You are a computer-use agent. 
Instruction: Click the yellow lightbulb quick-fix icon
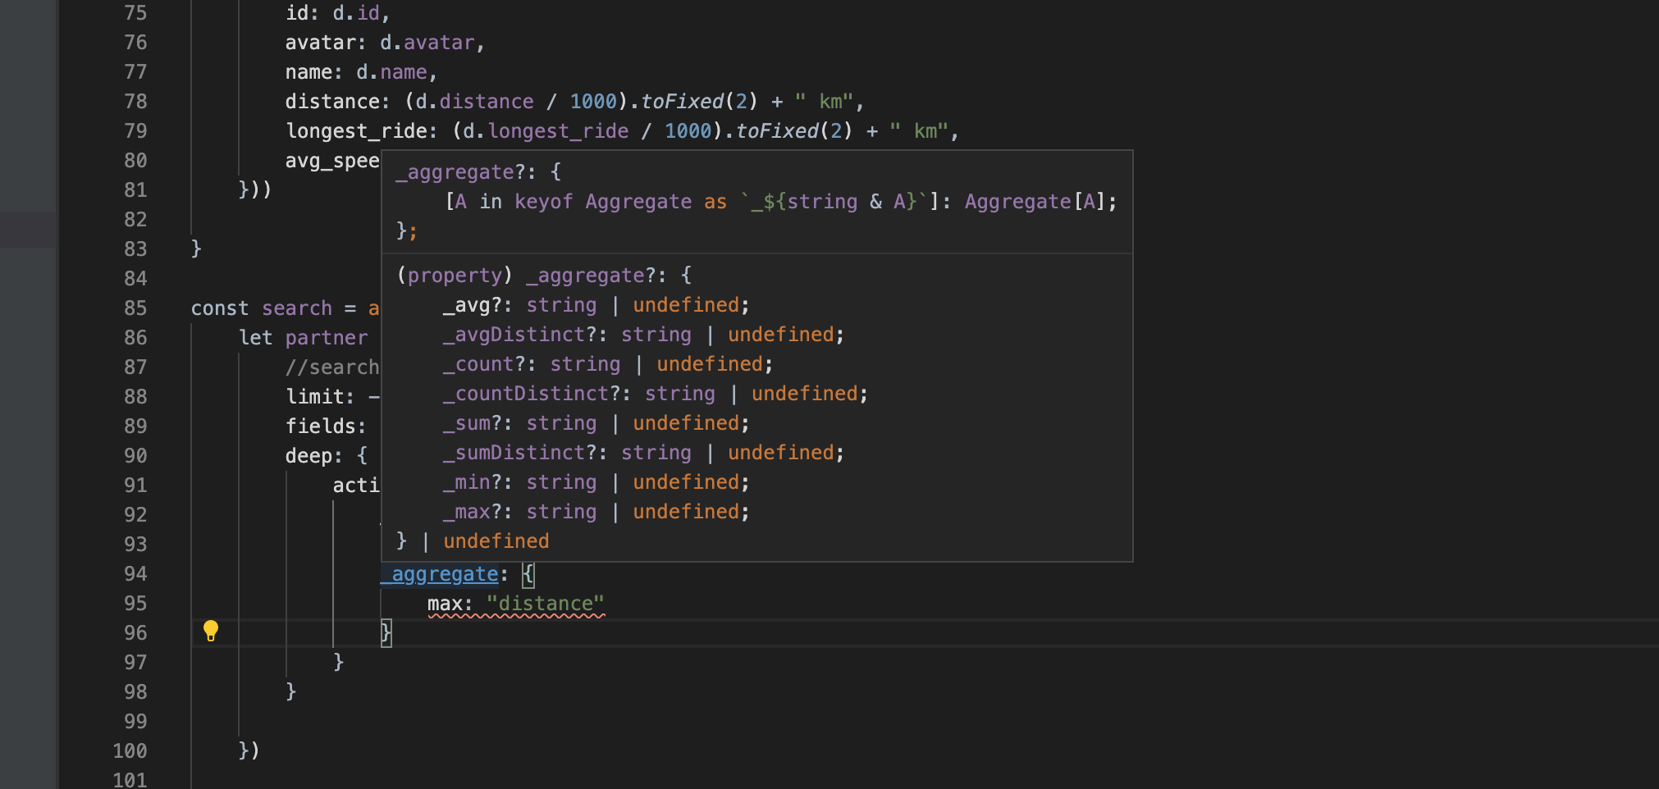click(211, 631)
